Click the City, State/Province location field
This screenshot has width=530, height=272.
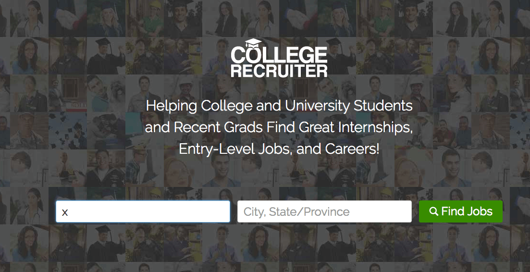[324, 211]
